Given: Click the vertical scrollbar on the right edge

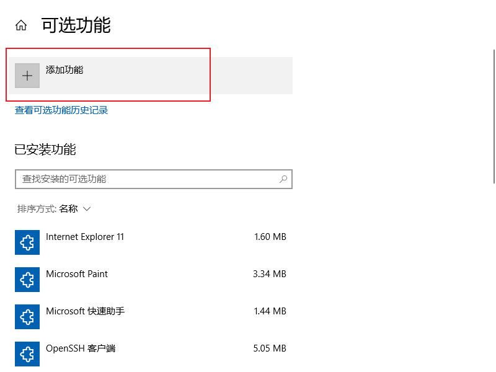Looking at the screenshot, I should point(494,117).
